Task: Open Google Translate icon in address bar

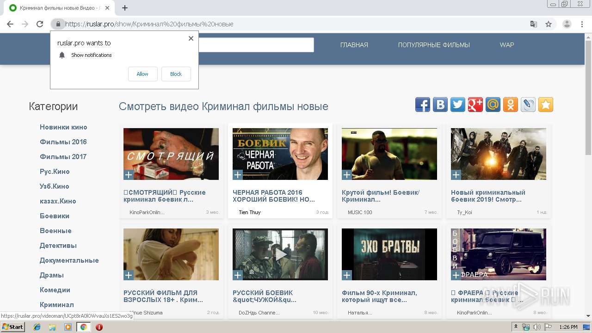Action: point(534,24)
